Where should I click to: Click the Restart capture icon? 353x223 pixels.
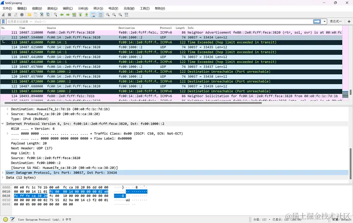(16, 15)
